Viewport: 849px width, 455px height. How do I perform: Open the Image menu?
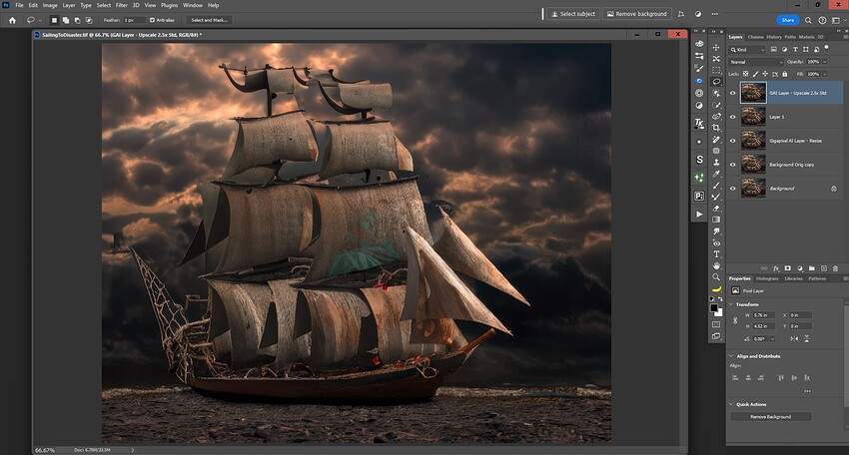(x=50, y=5)
